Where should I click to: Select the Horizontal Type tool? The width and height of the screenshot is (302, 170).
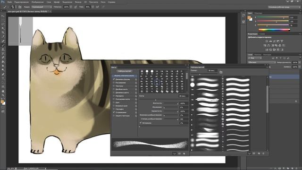click(3, 78)
